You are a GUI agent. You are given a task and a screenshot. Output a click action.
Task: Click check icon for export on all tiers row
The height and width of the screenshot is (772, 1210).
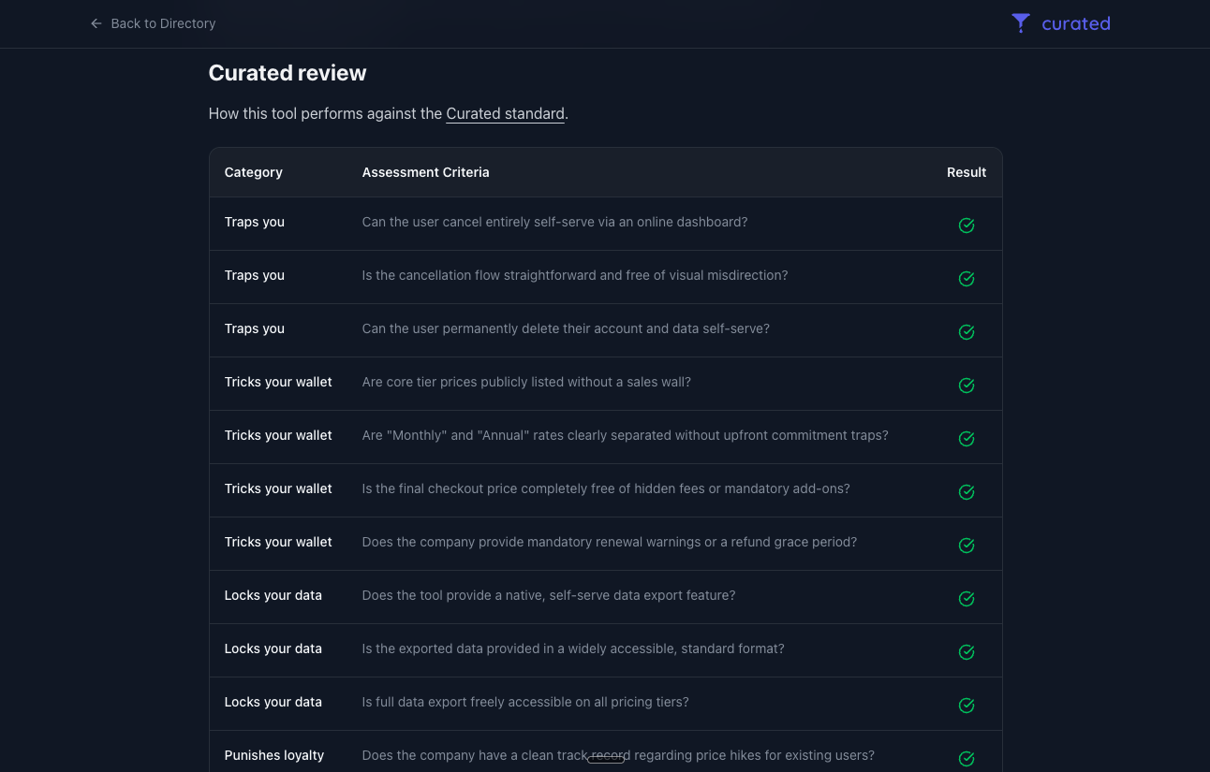[967, 706]
